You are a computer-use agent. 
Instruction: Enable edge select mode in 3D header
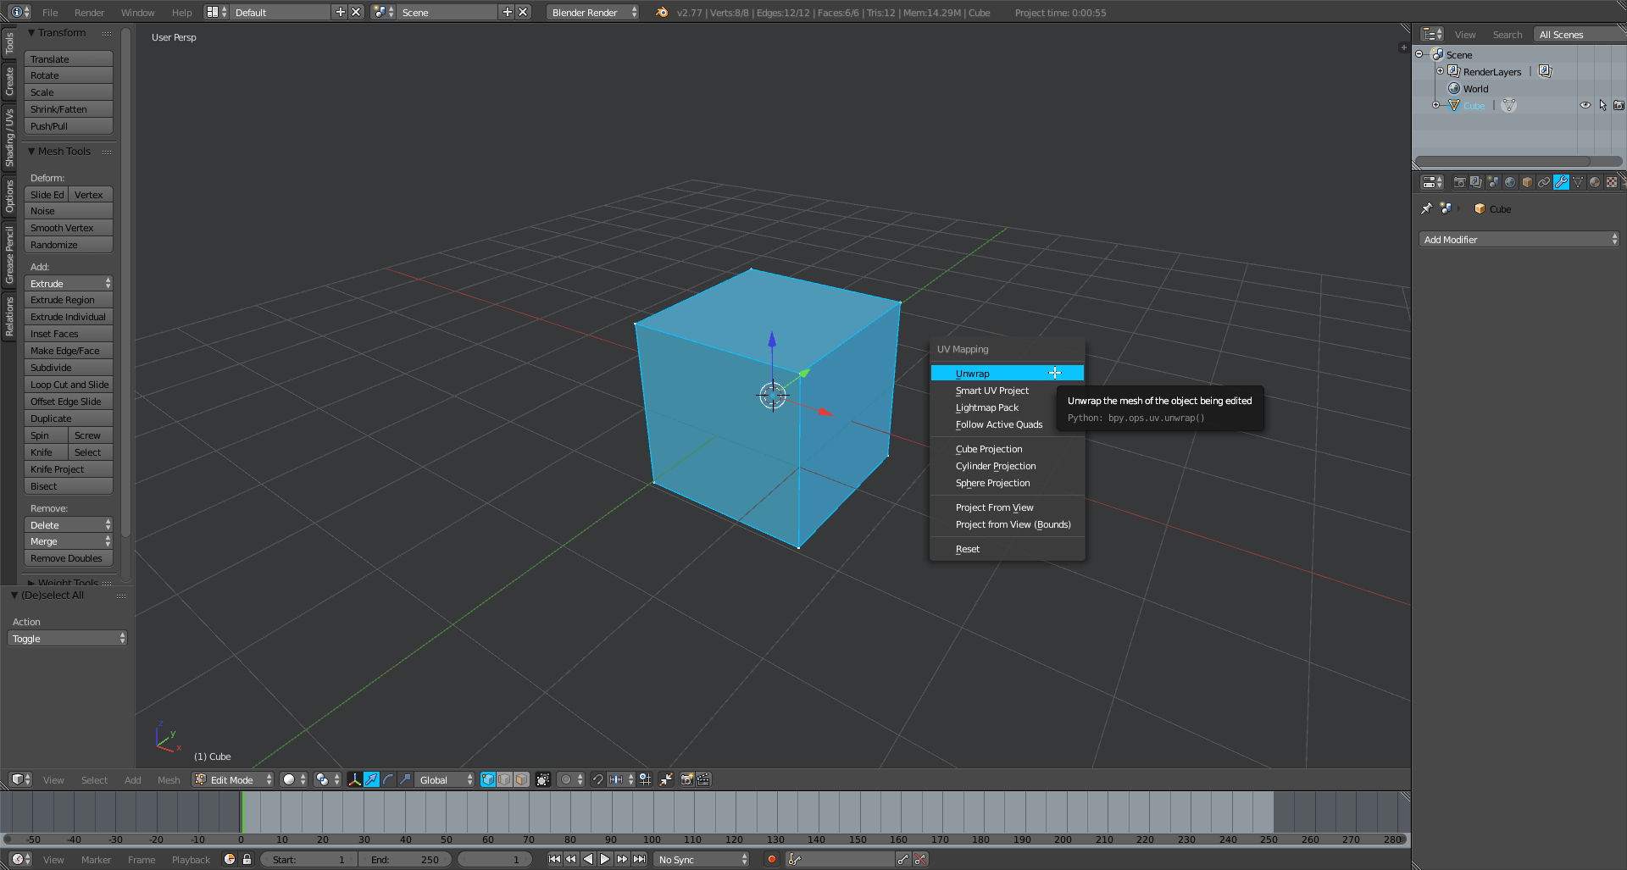click(505, 779)
